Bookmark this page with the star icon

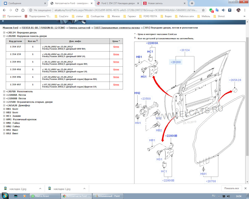203,10
